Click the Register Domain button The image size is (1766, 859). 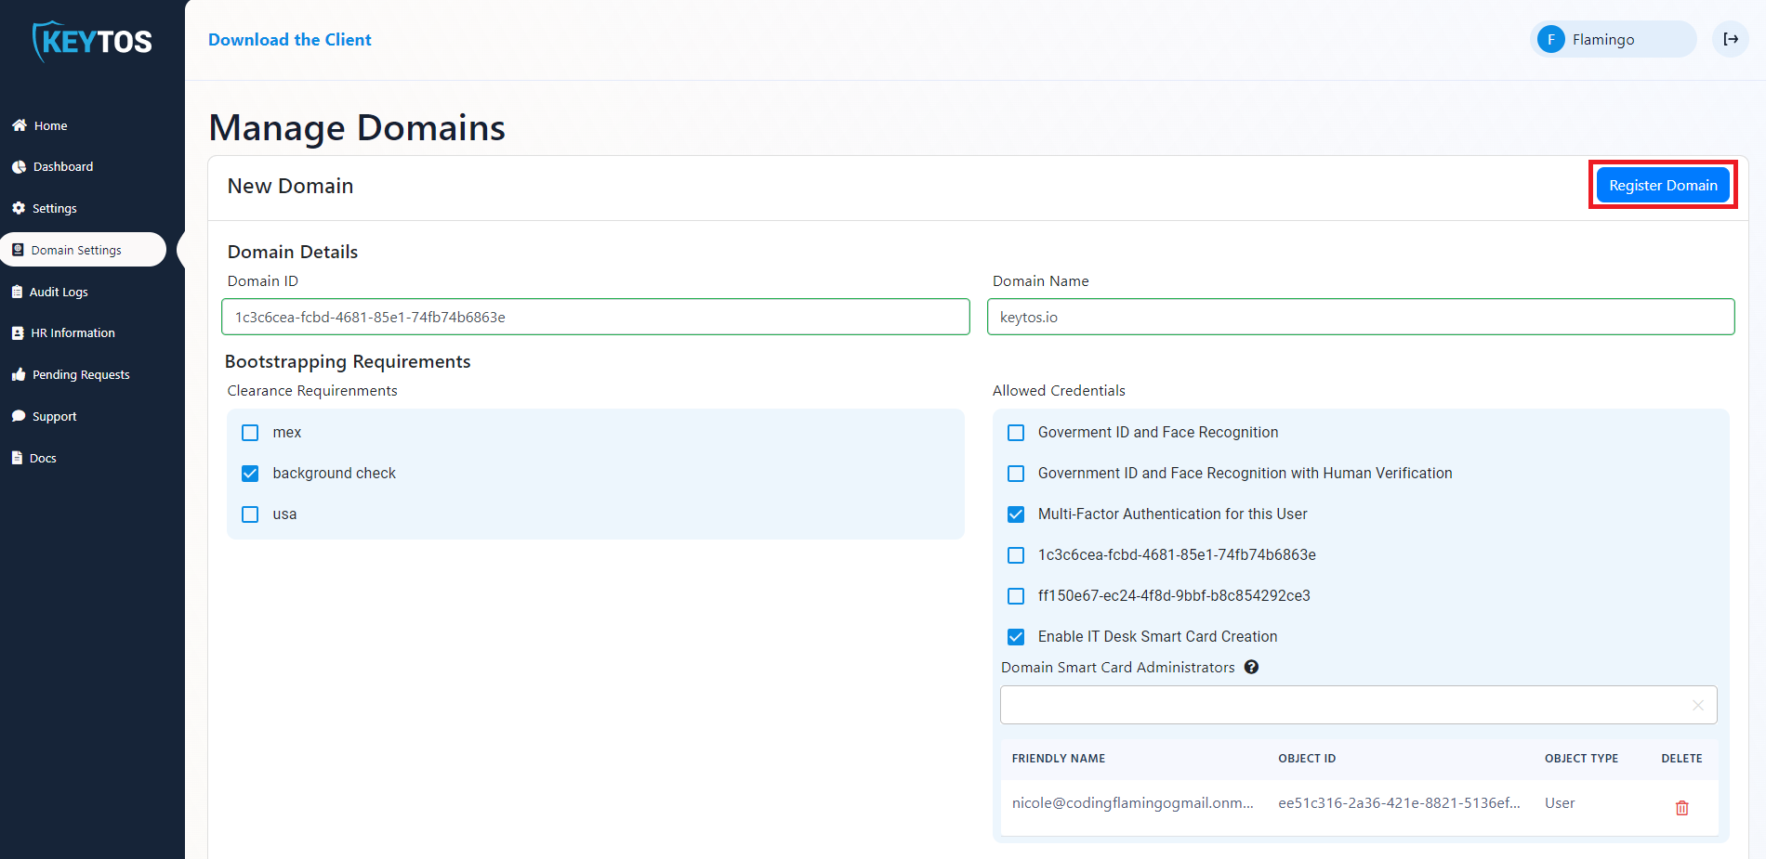coord(1663,185)
